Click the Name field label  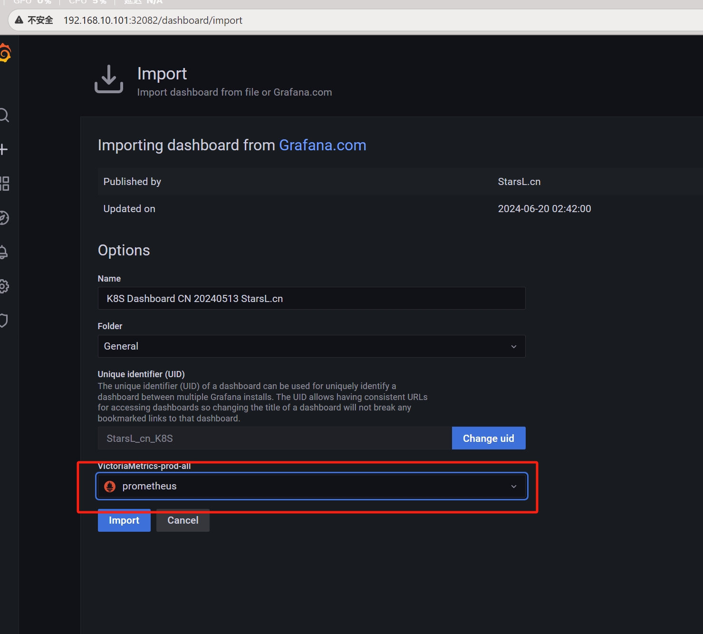pyautogui.click(x=109, y=279)
